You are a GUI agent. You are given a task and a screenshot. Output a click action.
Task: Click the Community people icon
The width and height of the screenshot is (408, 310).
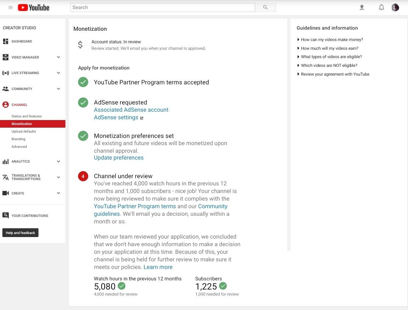point(5,89)
